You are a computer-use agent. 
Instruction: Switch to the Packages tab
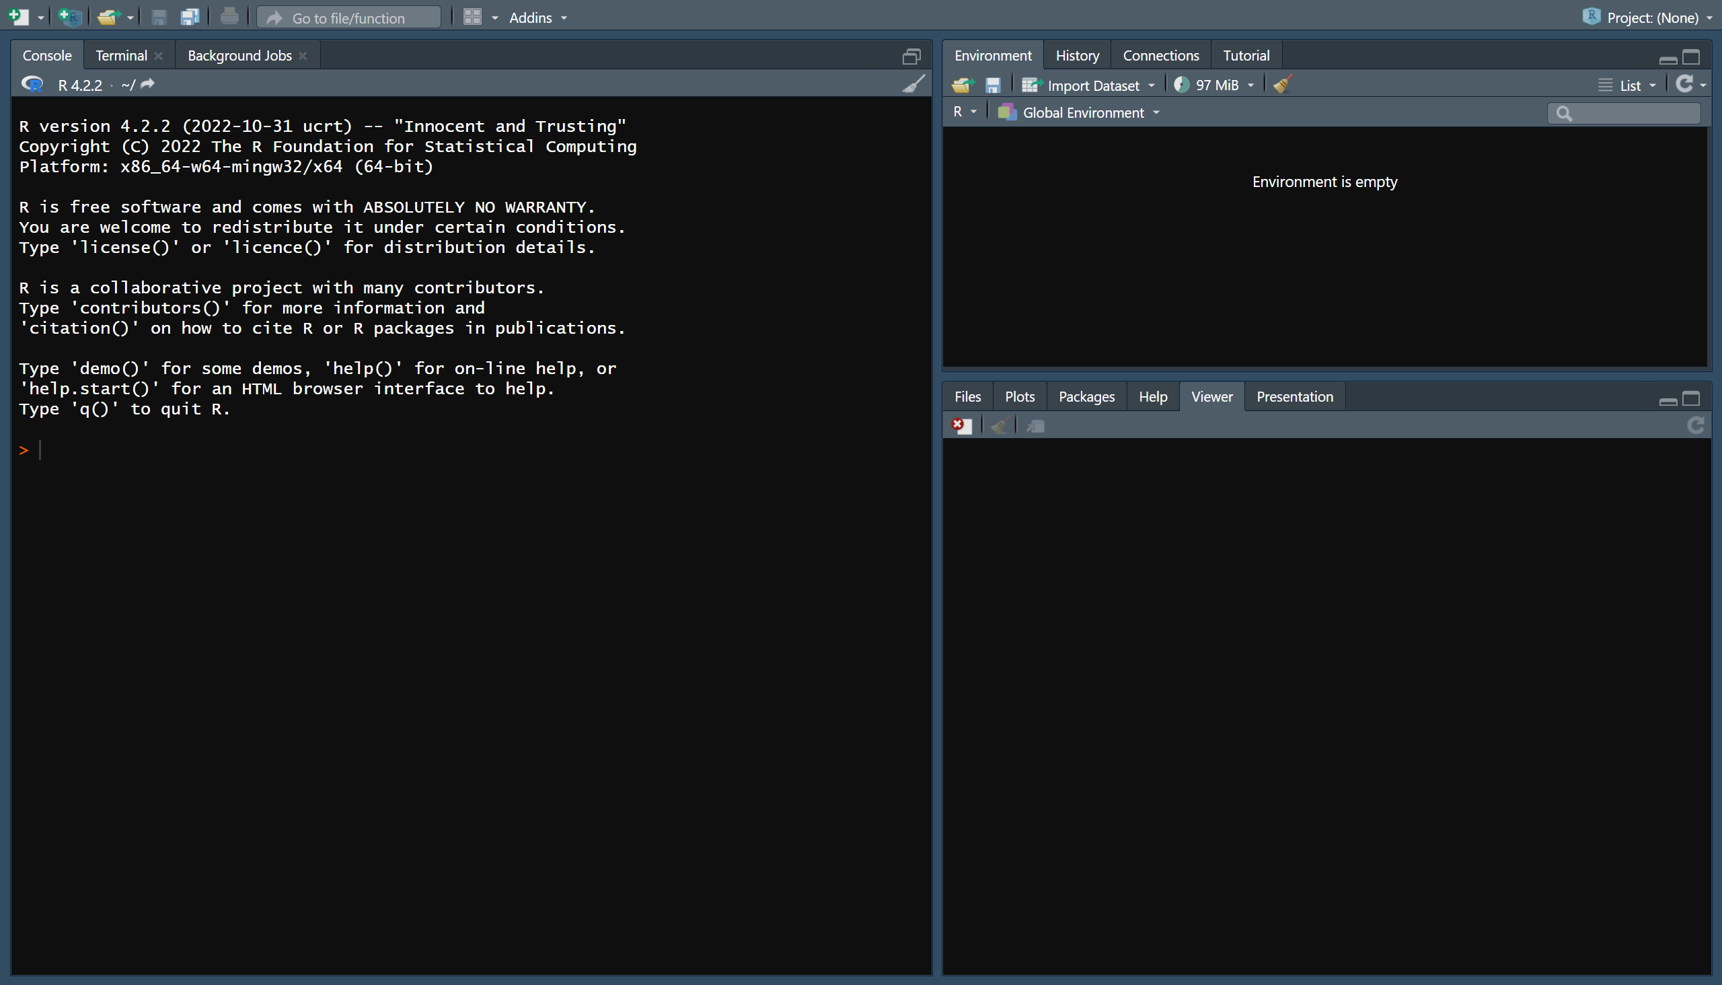pyautogui.click(x=1086, y=396)
